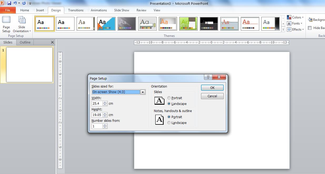This screenshot has width=325, height=174.
Task: Increase Width using the stepper up arrow
Action: [105, 102]
